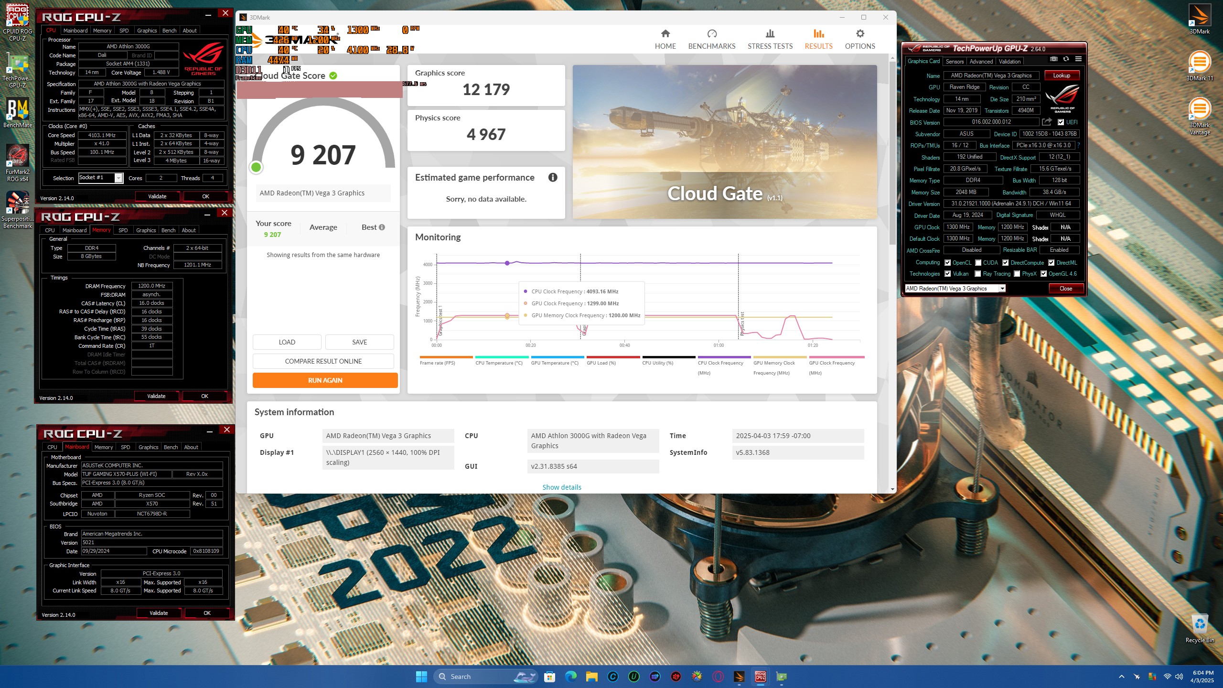The height and width of the screenshot is (688, 1223).
Task: Click the Bus Interface question mark in GPU-Z
Action: (x=1078, y=145)
